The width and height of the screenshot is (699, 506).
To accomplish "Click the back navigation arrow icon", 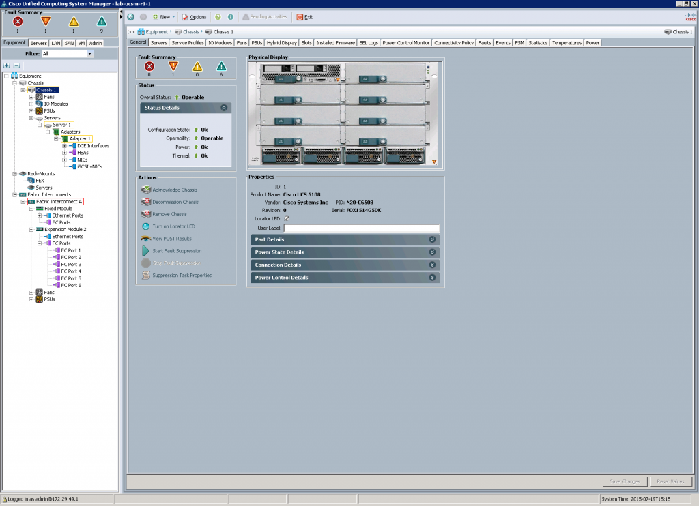I will (x=131, y=17).
